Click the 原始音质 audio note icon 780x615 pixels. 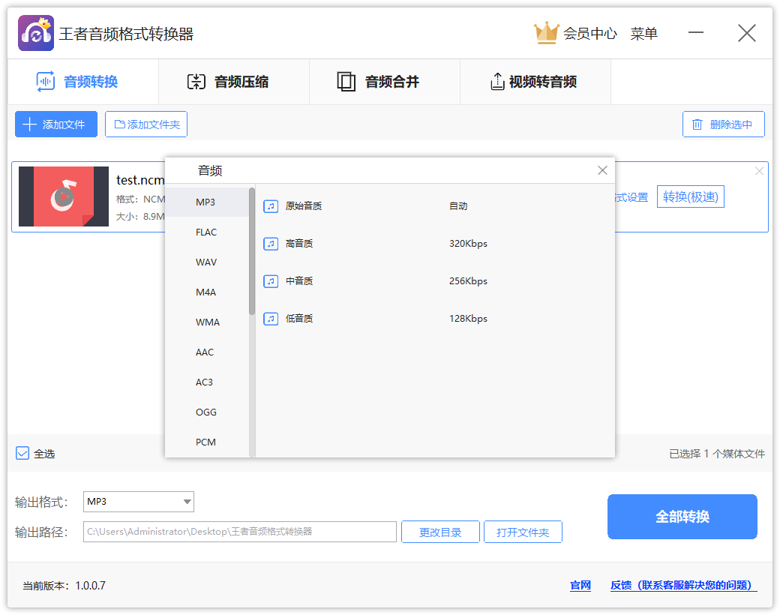pos(271,205)
